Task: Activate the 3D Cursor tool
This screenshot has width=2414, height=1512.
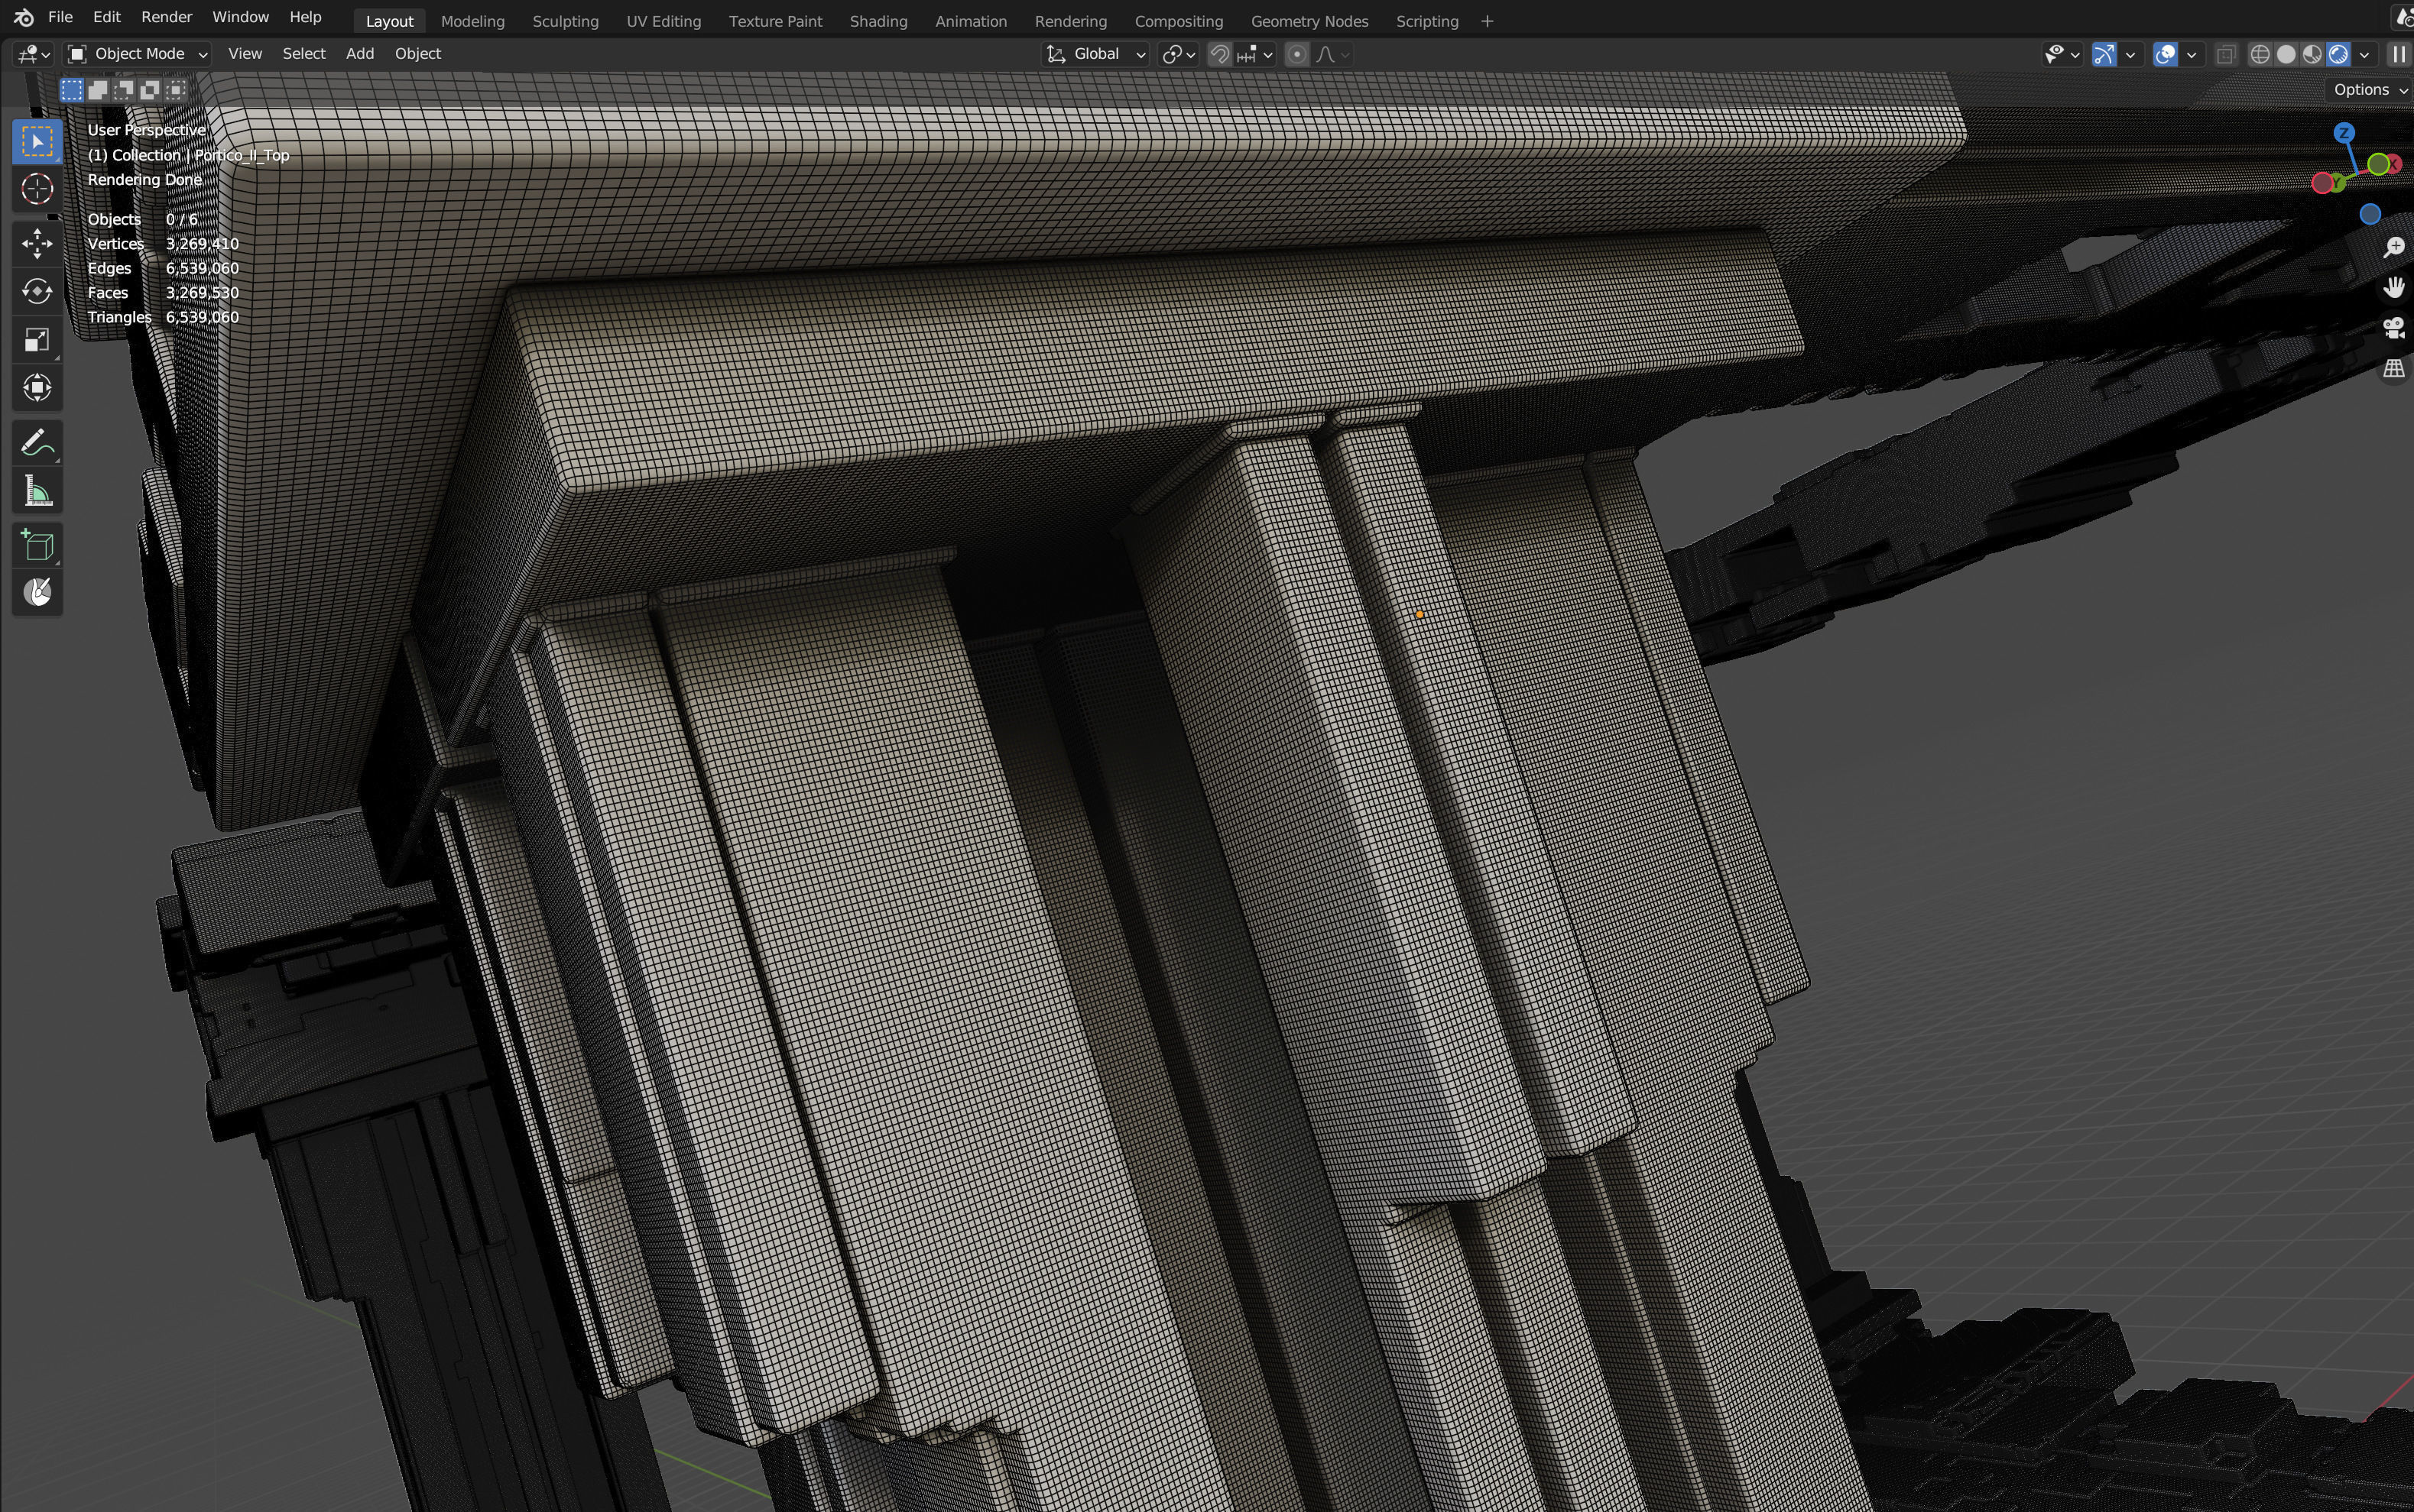Action: (x=37, y=189)
